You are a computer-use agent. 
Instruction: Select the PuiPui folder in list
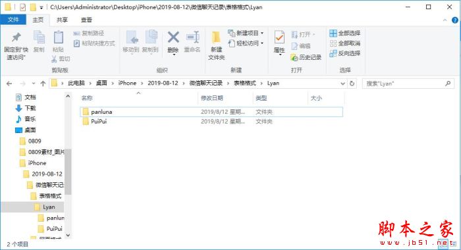pos(211,121)
